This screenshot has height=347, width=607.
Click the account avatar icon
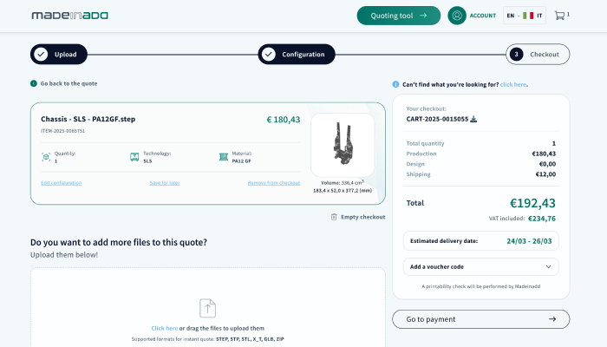tap(457, 16)
